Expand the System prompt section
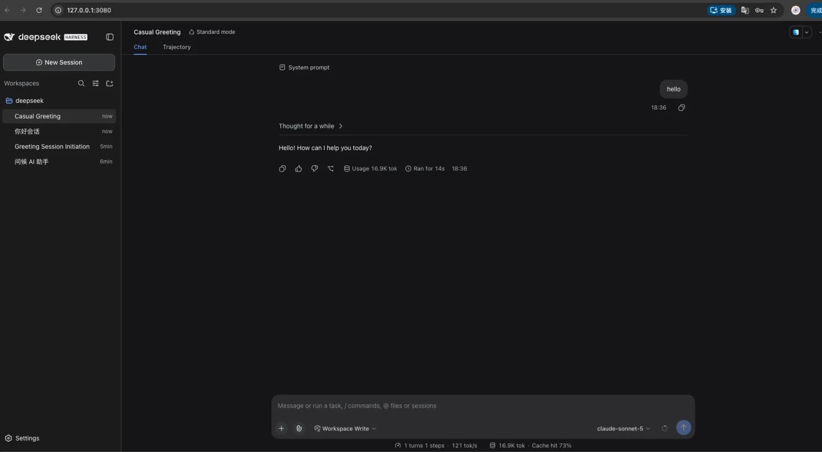Screen dimensions: 822x452 coord(304,67)
